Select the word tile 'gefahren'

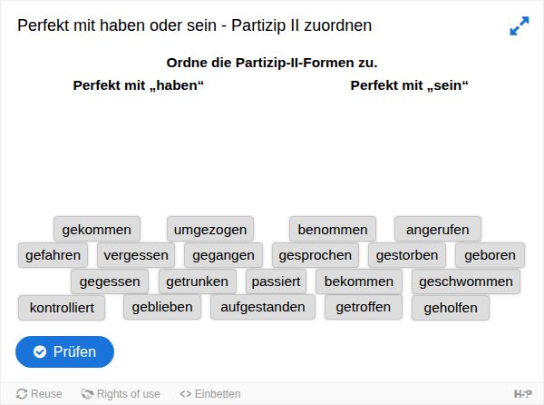coord(53,255)
